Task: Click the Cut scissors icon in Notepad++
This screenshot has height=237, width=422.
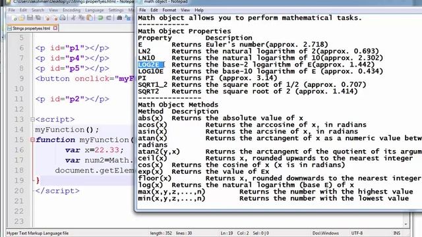Action: 73,18
